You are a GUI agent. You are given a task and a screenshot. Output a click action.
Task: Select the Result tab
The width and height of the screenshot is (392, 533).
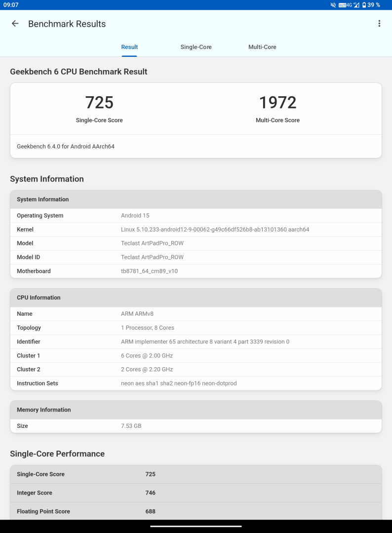click(129, 47)
